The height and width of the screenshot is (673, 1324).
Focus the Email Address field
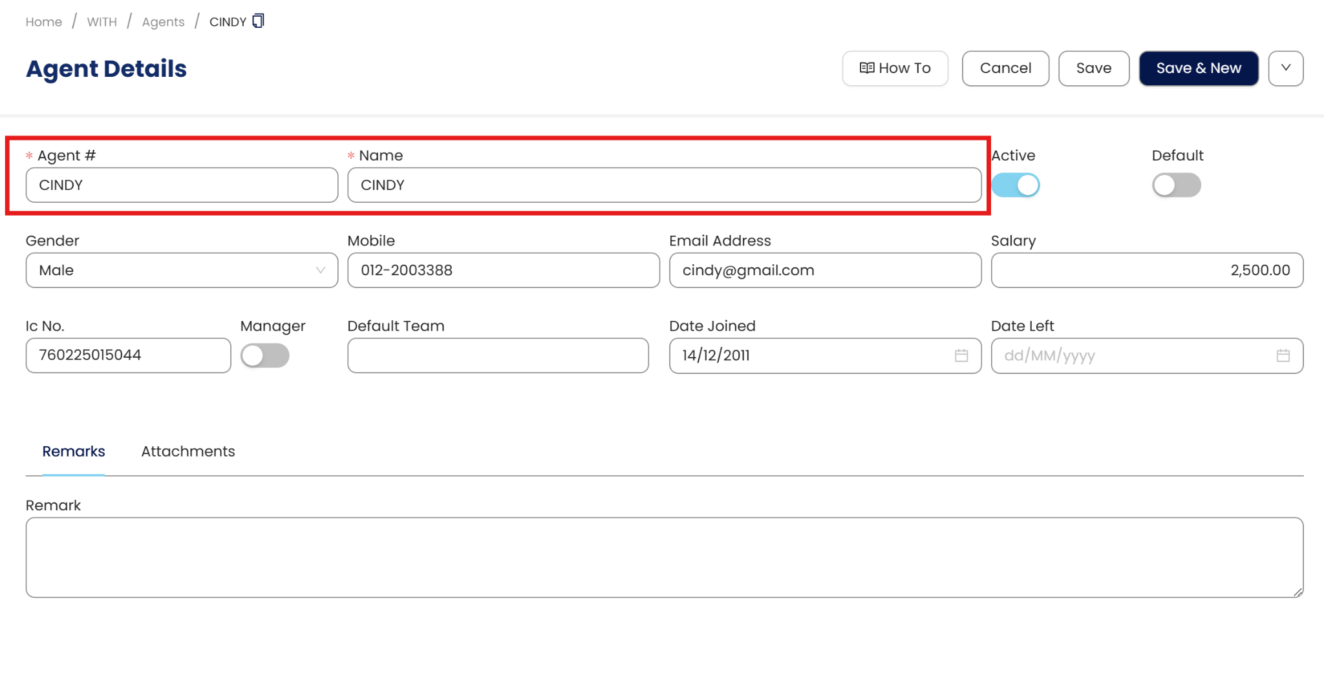[x=825, y=271]
